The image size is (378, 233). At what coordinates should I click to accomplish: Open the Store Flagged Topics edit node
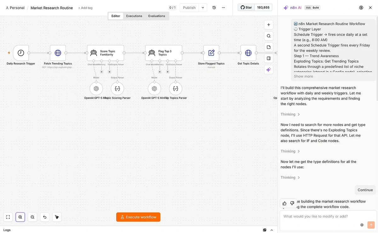(x=211, y=53)
